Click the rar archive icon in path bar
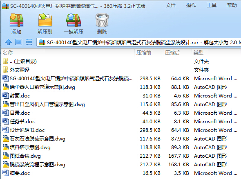The height and width of the screenshot is (179, 241). click(42, 42)
